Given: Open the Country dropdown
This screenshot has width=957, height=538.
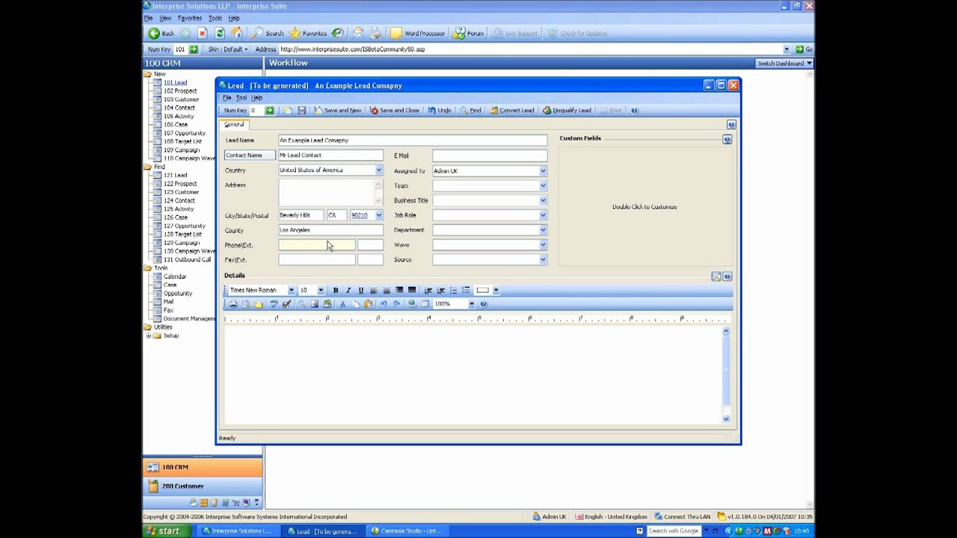Looking at the screenshot, I should coord(378,170).
